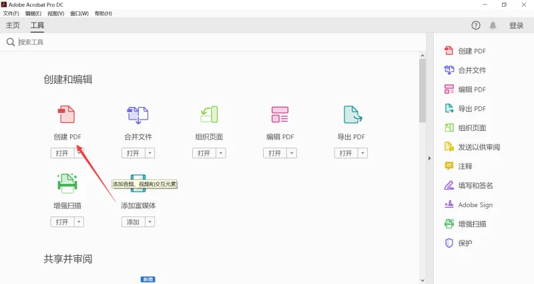Open the 文件(F) menu
Screen dimensions: 534x284
click(x=11, y=13)
